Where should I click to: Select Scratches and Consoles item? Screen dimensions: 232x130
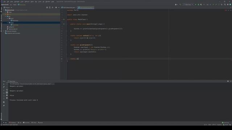pyautogui.click(x=13, y=33)
